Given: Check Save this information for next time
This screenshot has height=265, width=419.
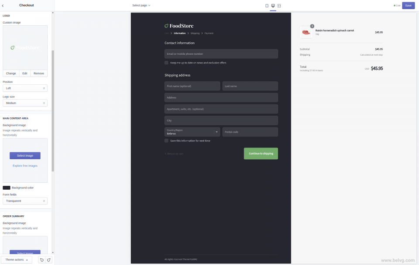Looking at the screenshot, I should coord(166,141).
